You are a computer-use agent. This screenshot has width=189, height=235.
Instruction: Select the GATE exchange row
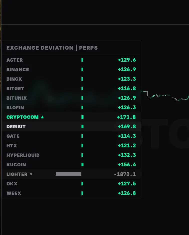click(71, 136)
